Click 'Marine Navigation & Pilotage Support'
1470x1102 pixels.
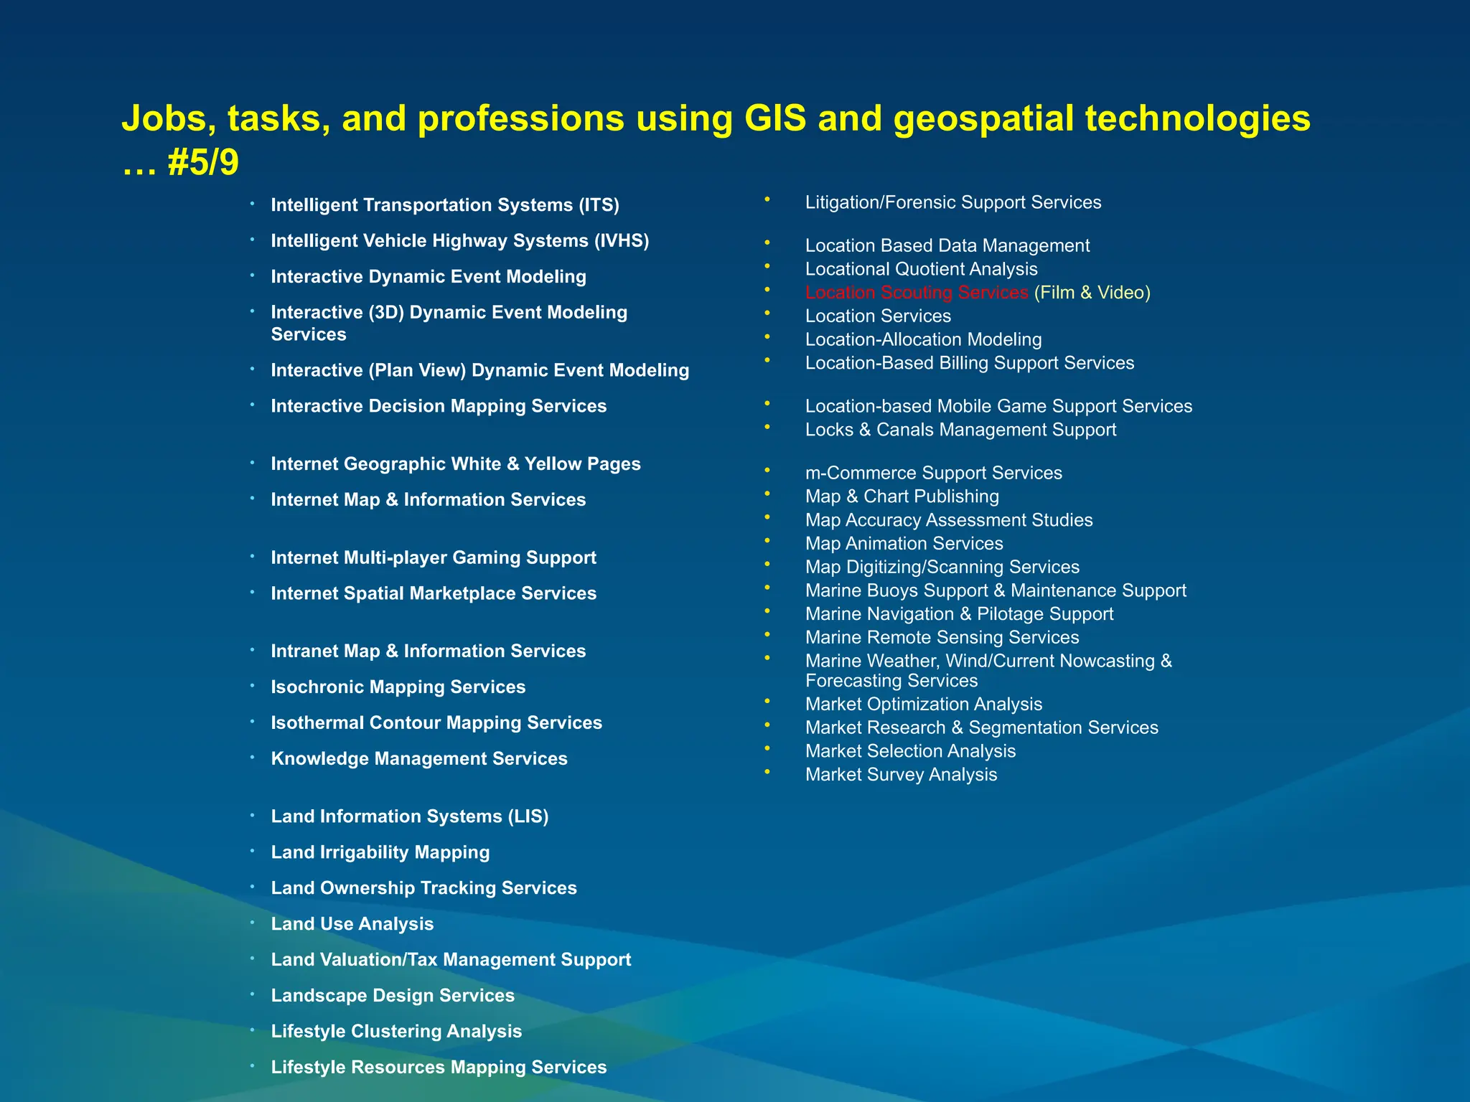[x=959, y=615]
